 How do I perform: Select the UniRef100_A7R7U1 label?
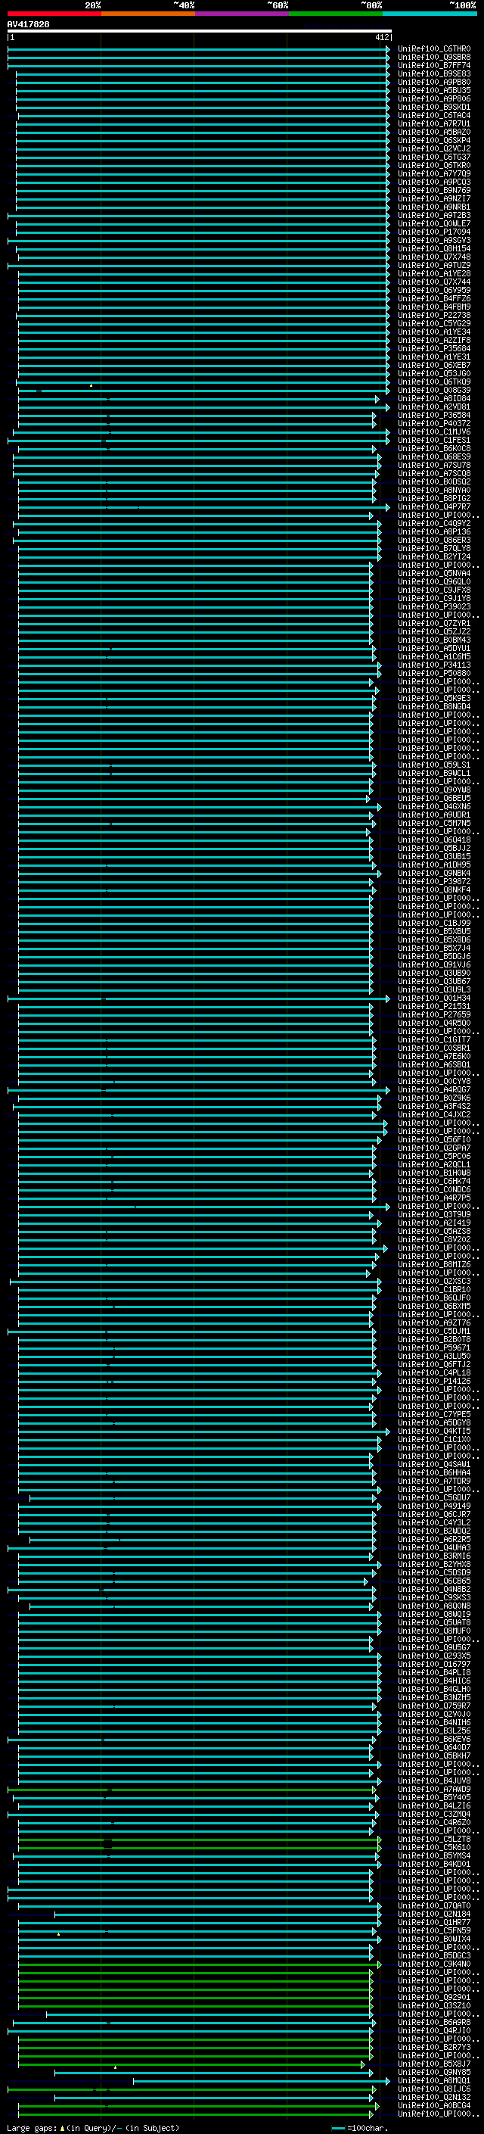click(434, 123)
